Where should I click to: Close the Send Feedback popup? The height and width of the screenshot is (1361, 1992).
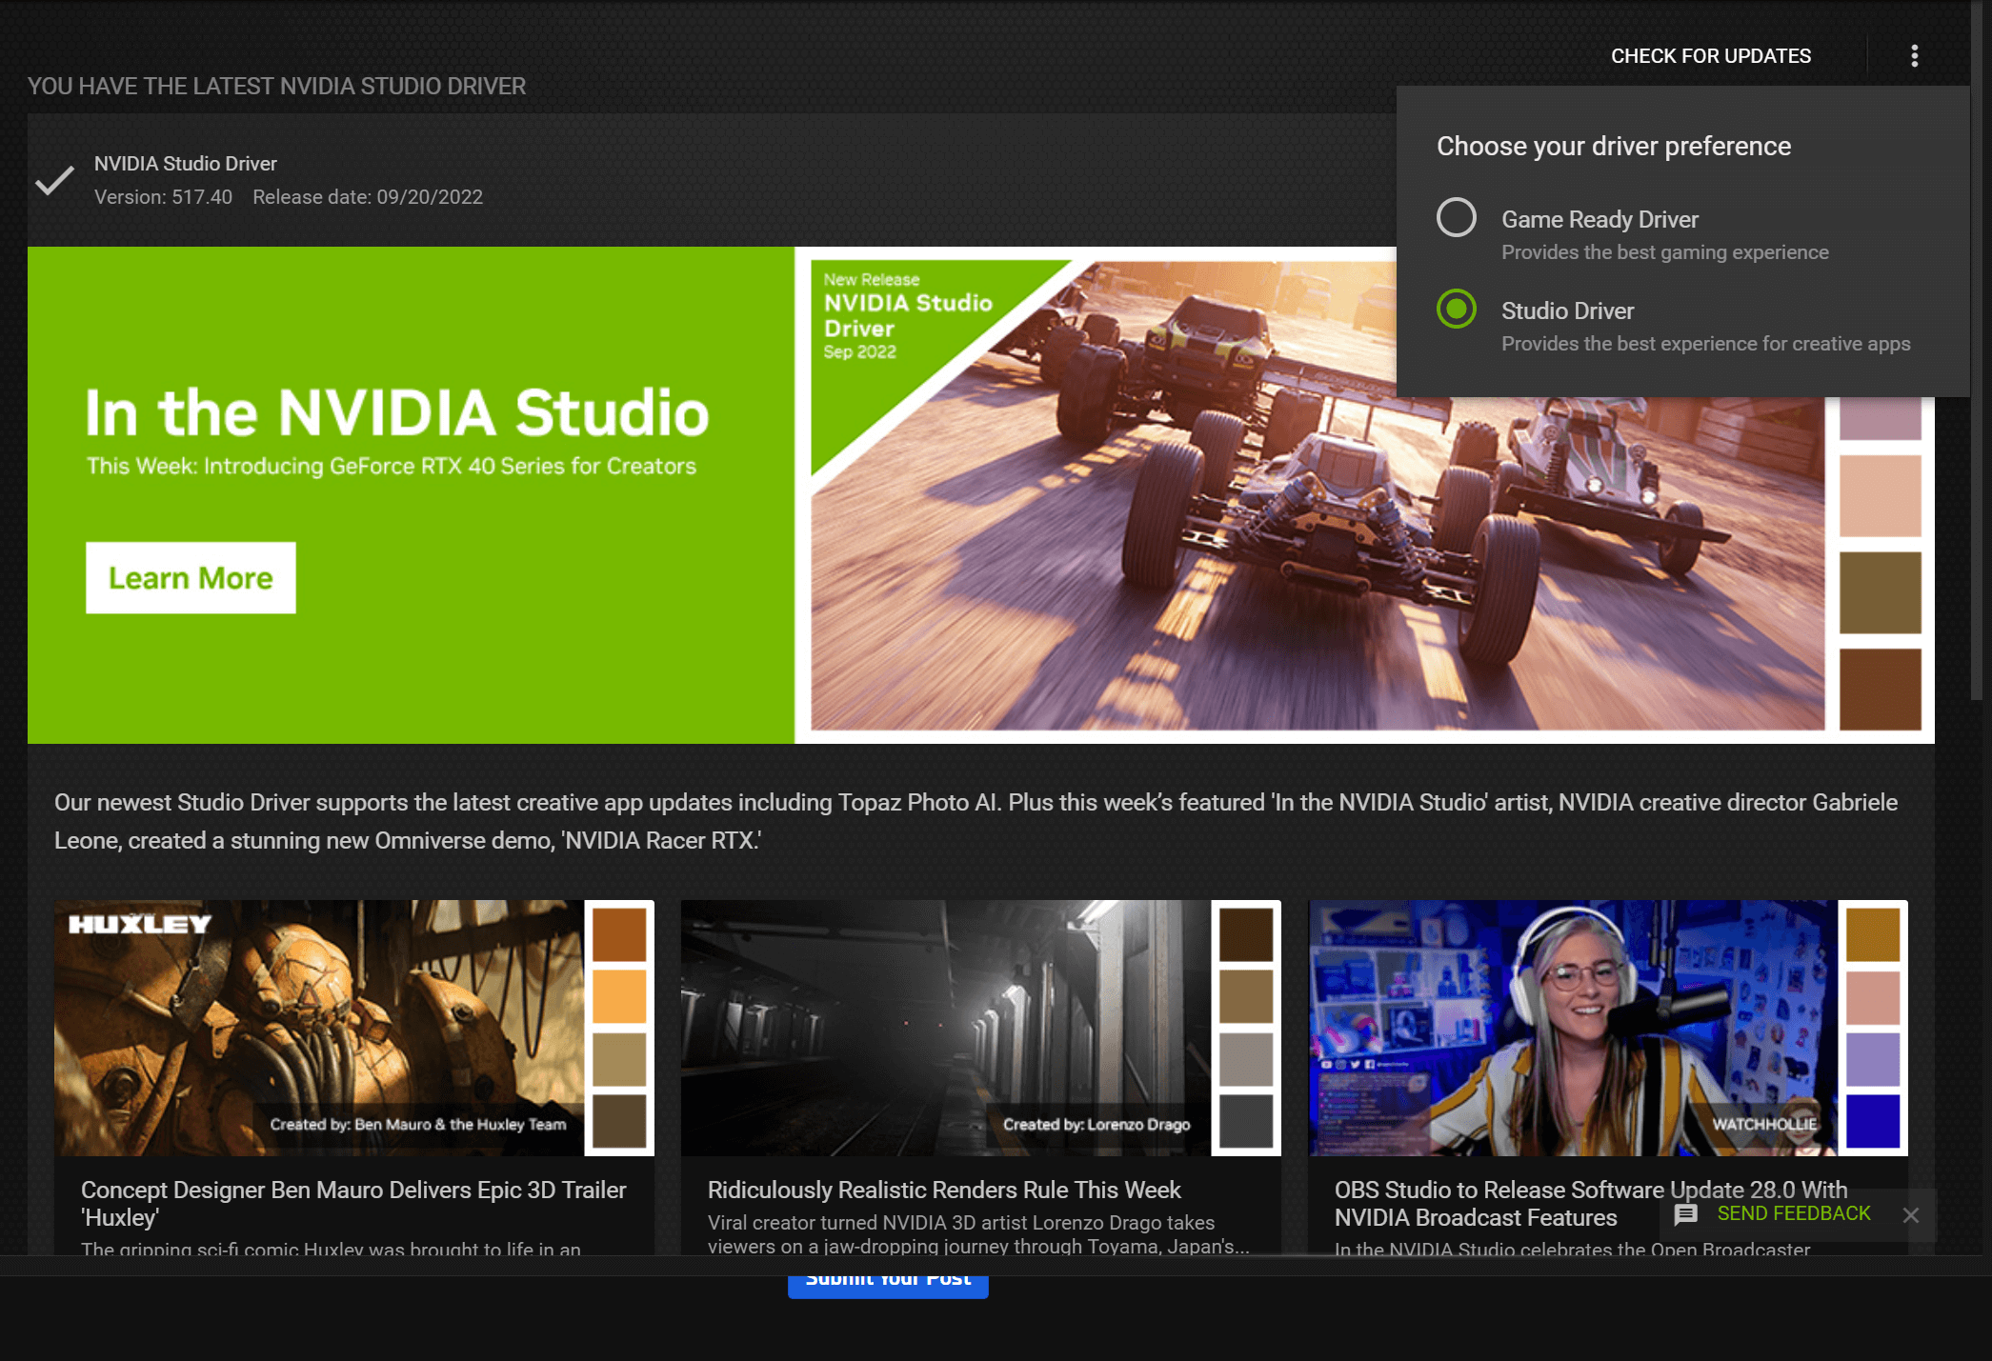point(1910,1215)
